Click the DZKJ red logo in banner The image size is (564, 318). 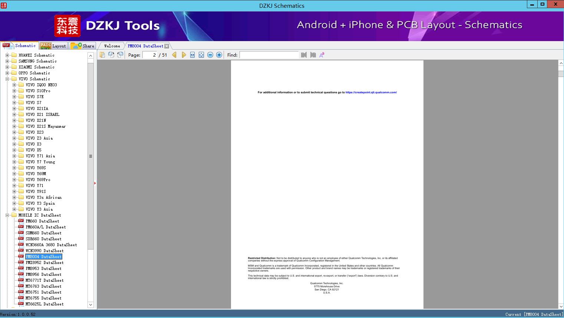pyautogui.click(x=67, y=26)
